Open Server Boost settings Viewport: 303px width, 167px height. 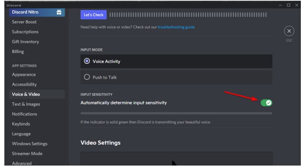(x=24, y=22)
